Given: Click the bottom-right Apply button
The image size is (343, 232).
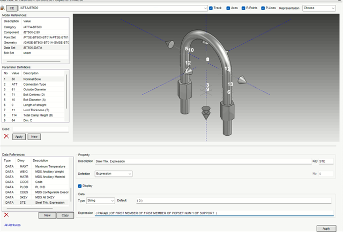Looking at the screenshot, I should (326, 228).
